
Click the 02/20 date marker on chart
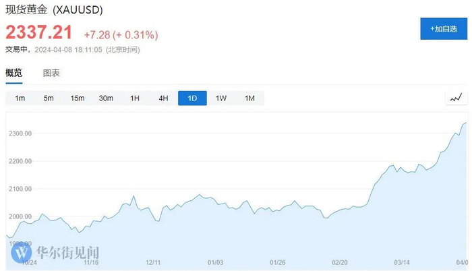[341, 262]
